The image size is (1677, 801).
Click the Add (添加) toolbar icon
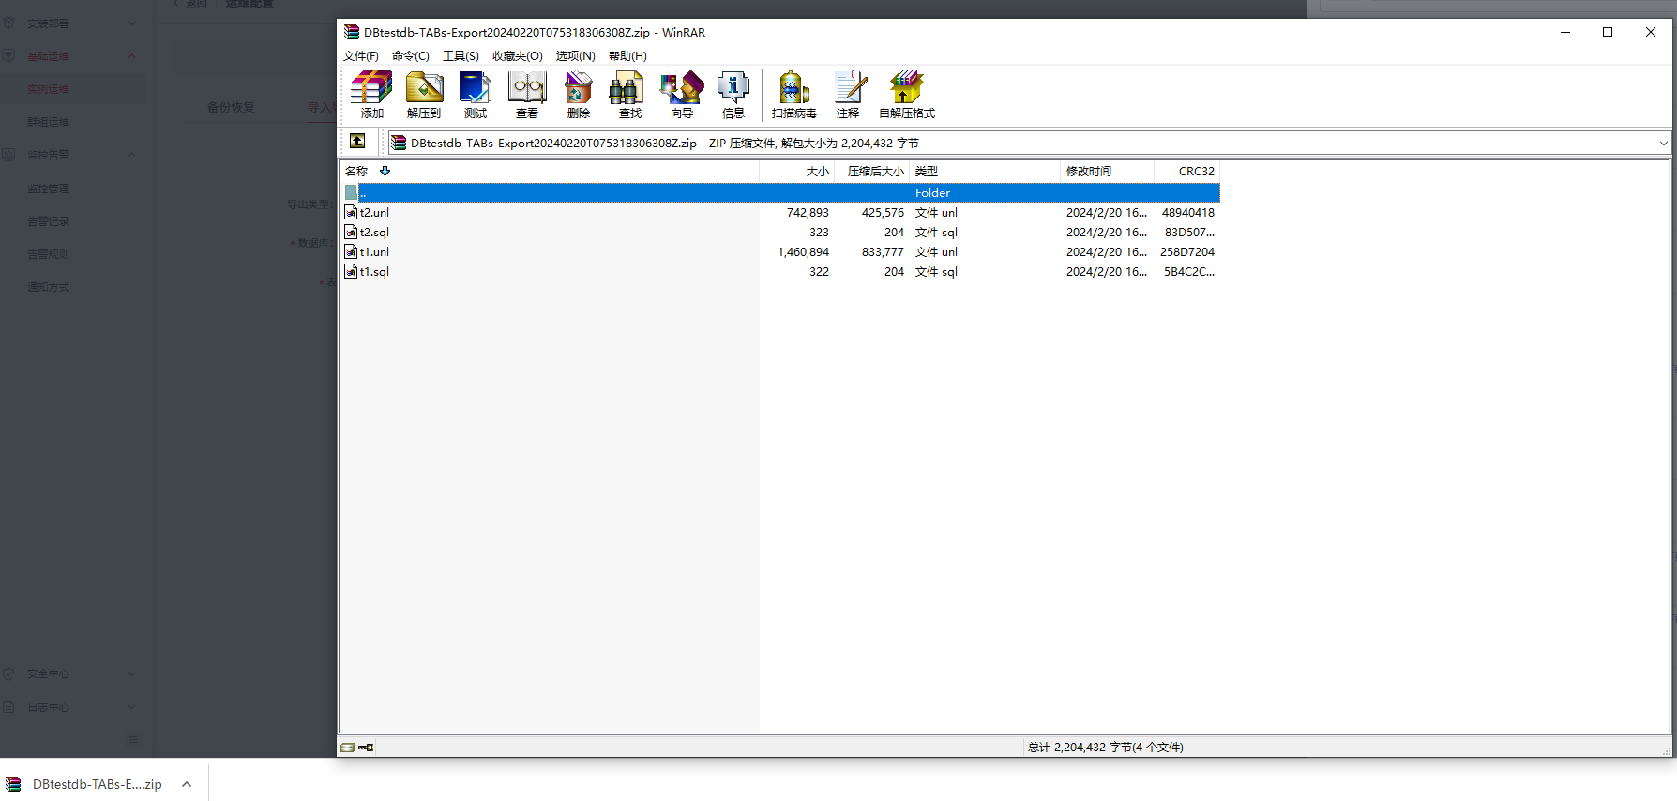click(x=371, y=95)
